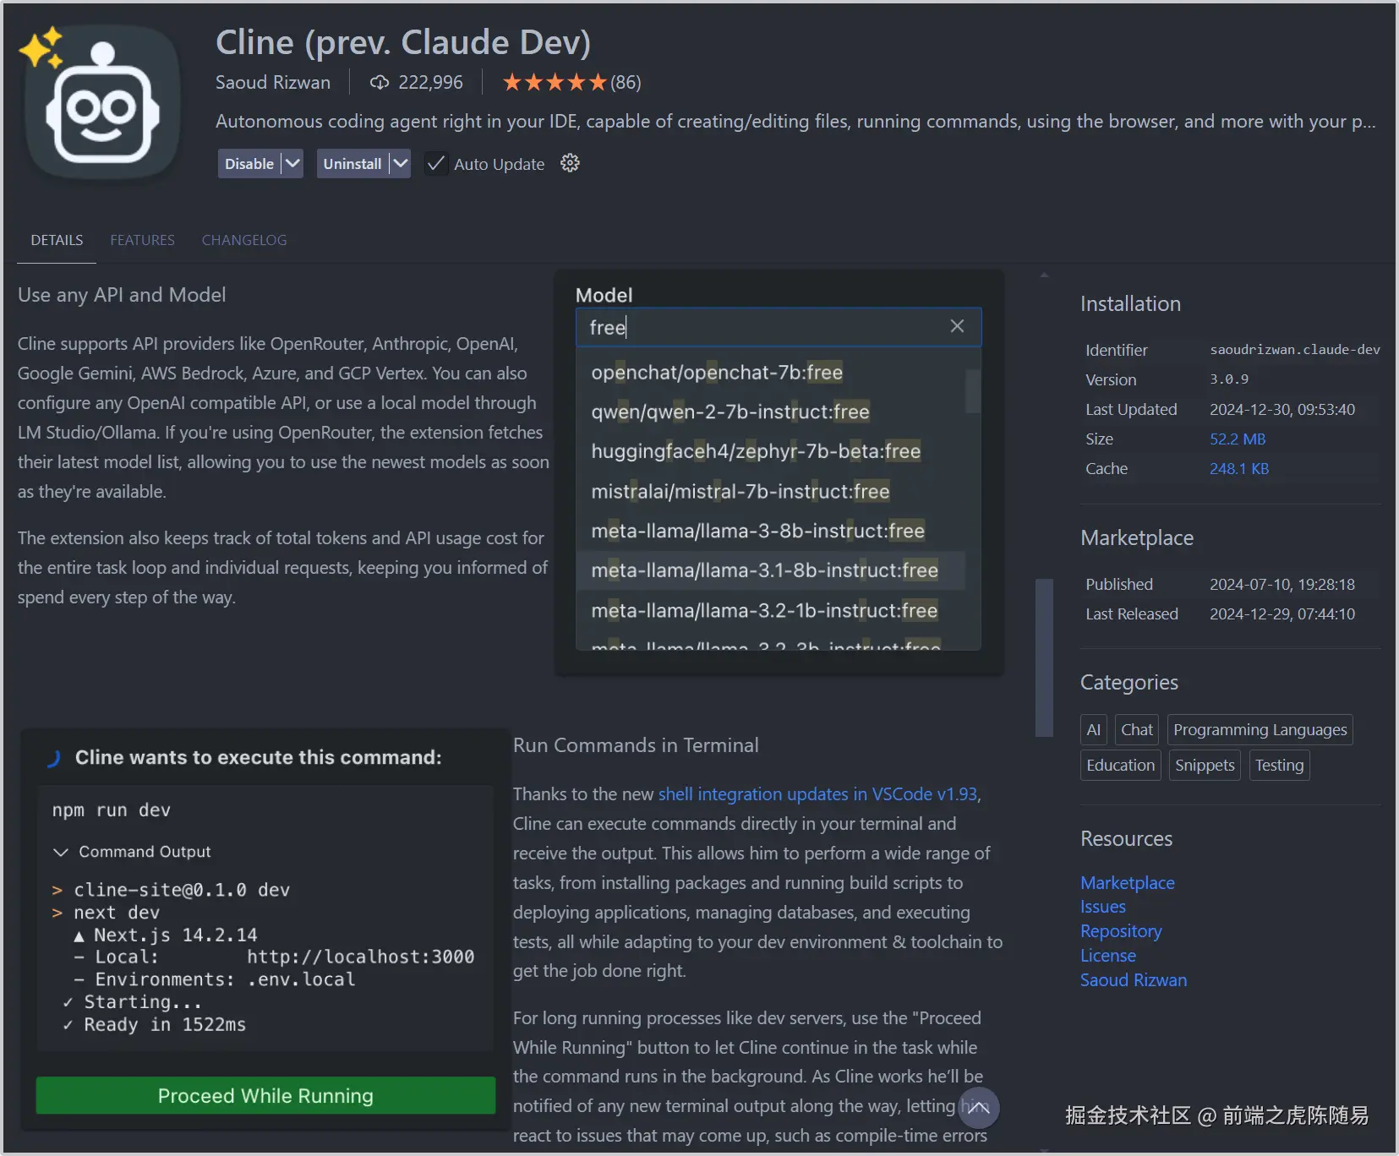Image resolution: width=1399 pixels, height=1156 pixels.
Task: Select meta-llama/llama-3-8b-instruct:free model
Action: click(x=771, y=531)
